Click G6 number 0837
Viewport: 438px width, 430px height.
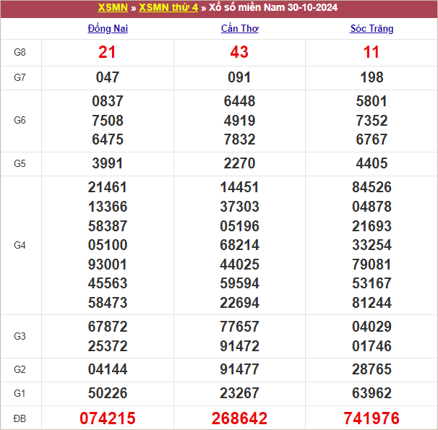(x=108, y=101)
